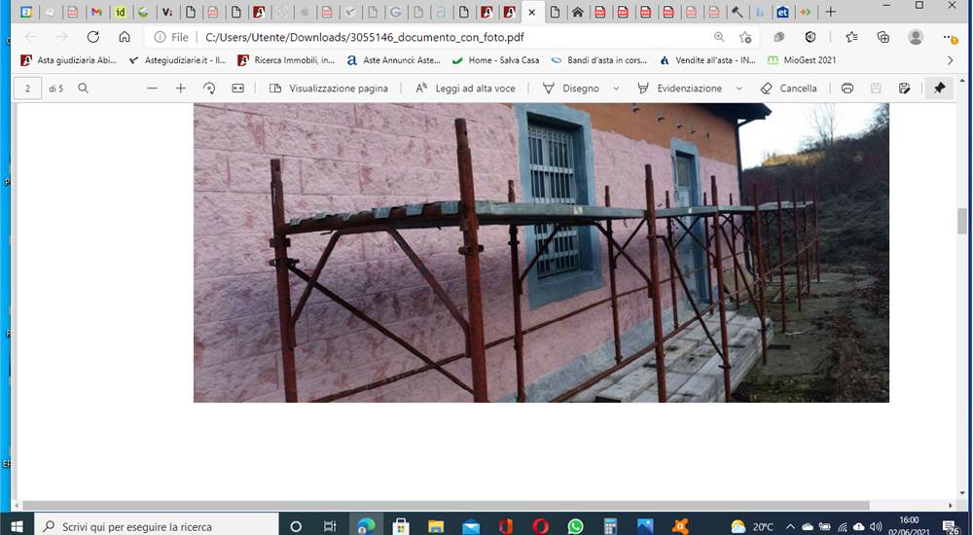Viewport: 973px width, 535px height.
Task: Expand the Disegno pen options dropdown
Action: (616, 89)
